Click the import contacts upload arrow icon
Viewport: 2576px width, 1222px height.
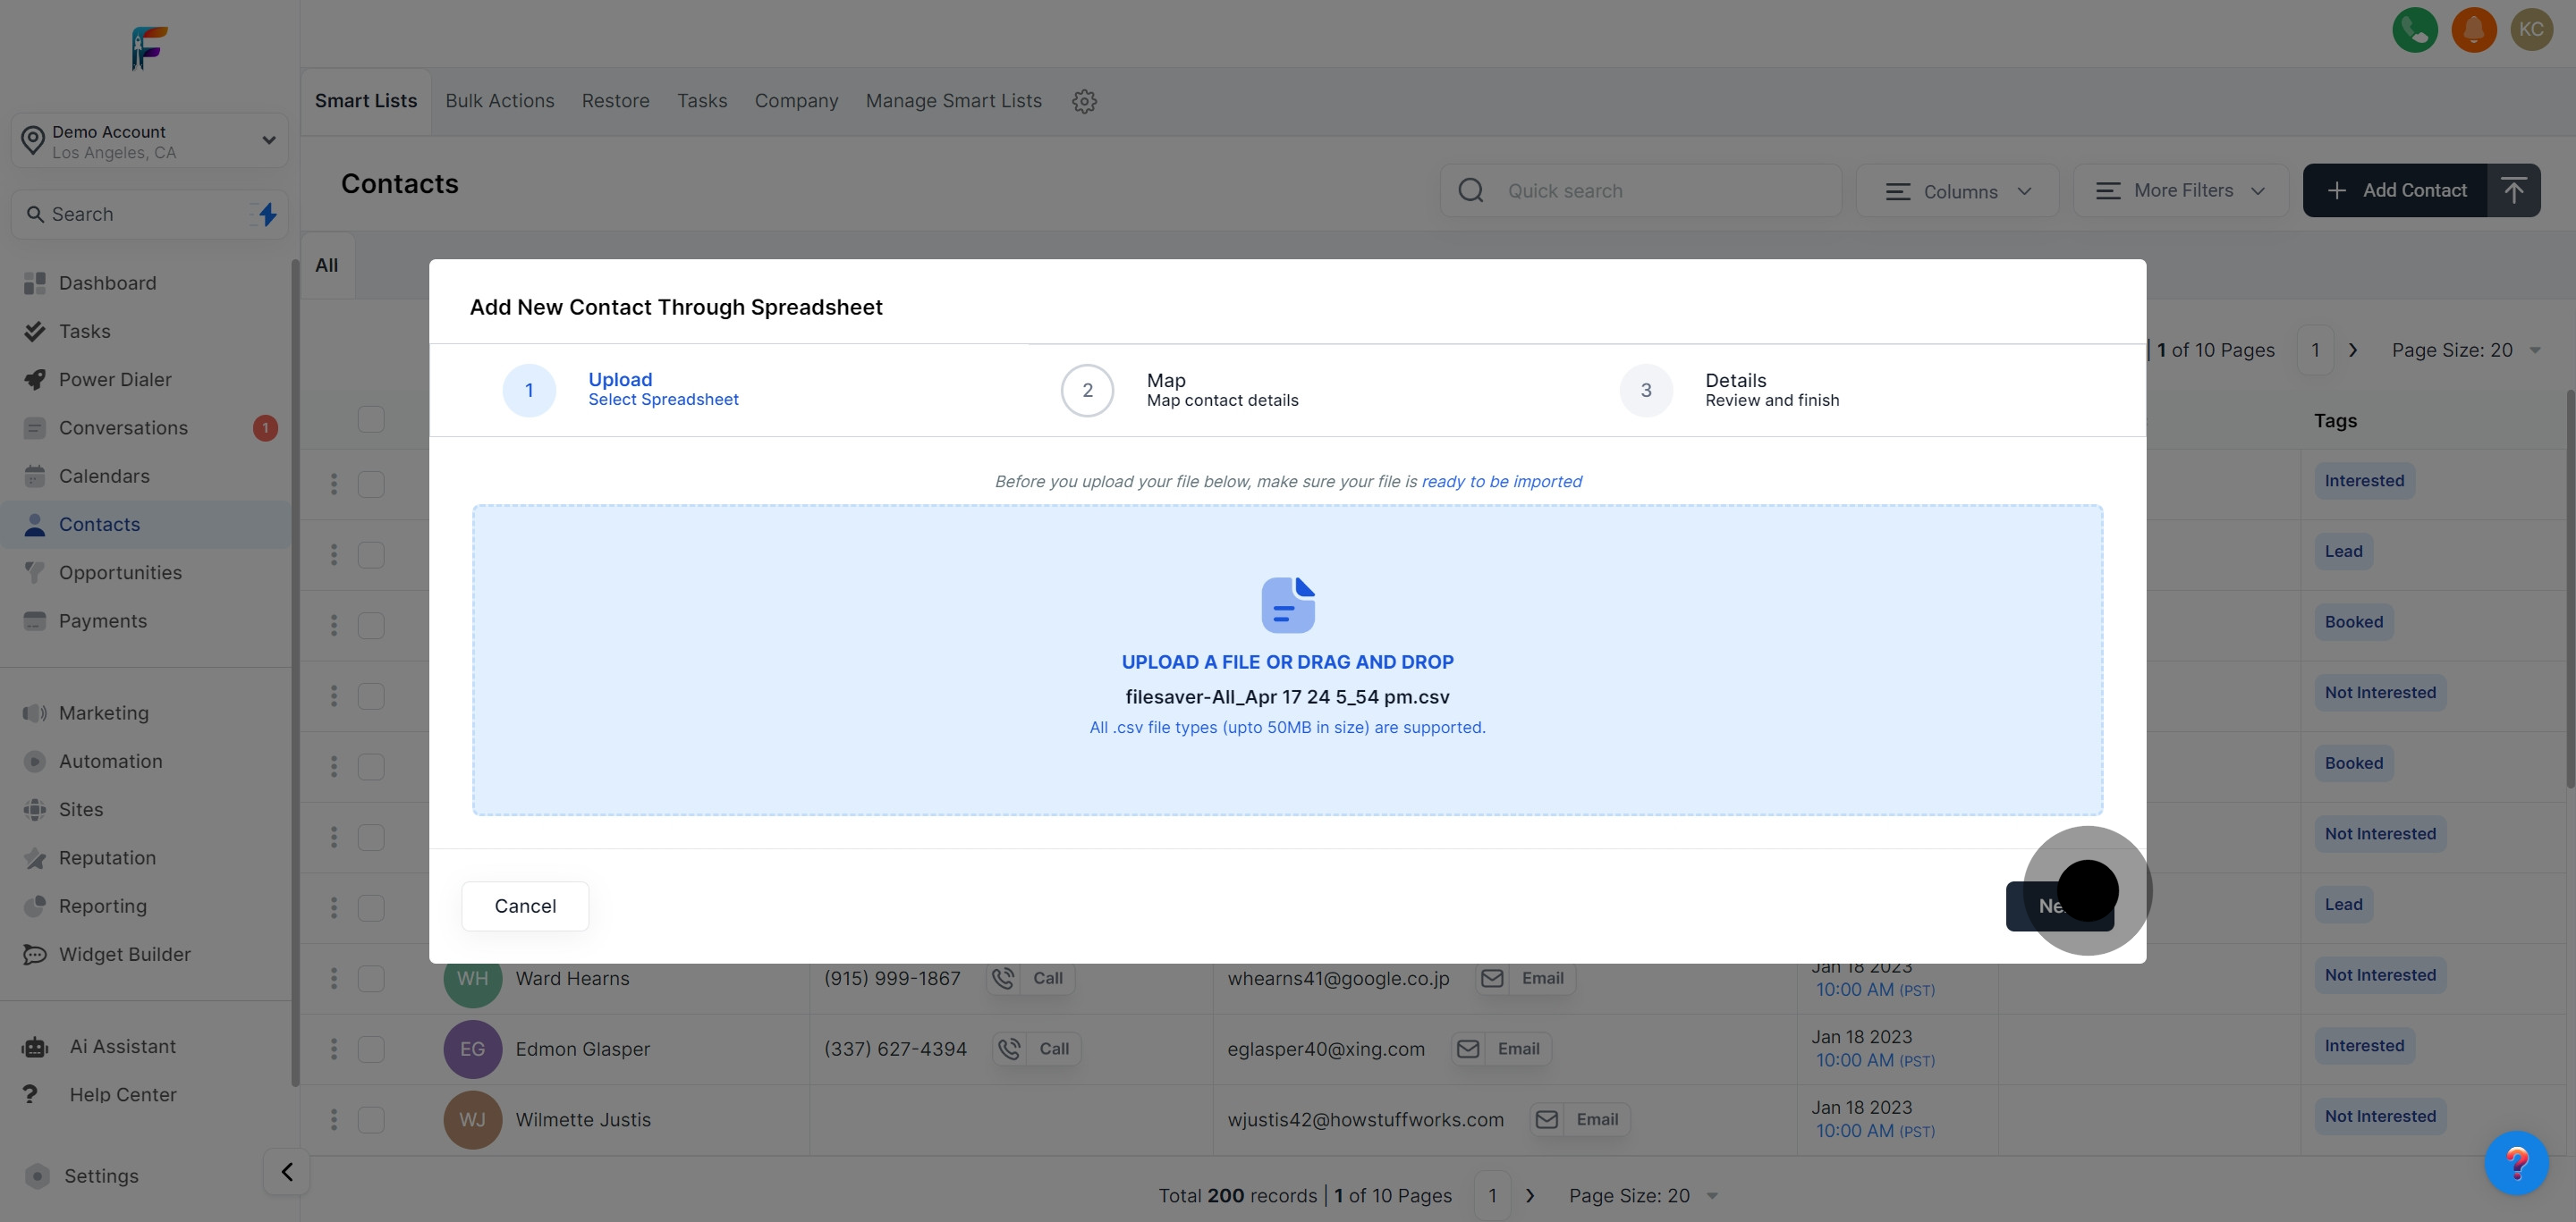tap(2513, 190)
